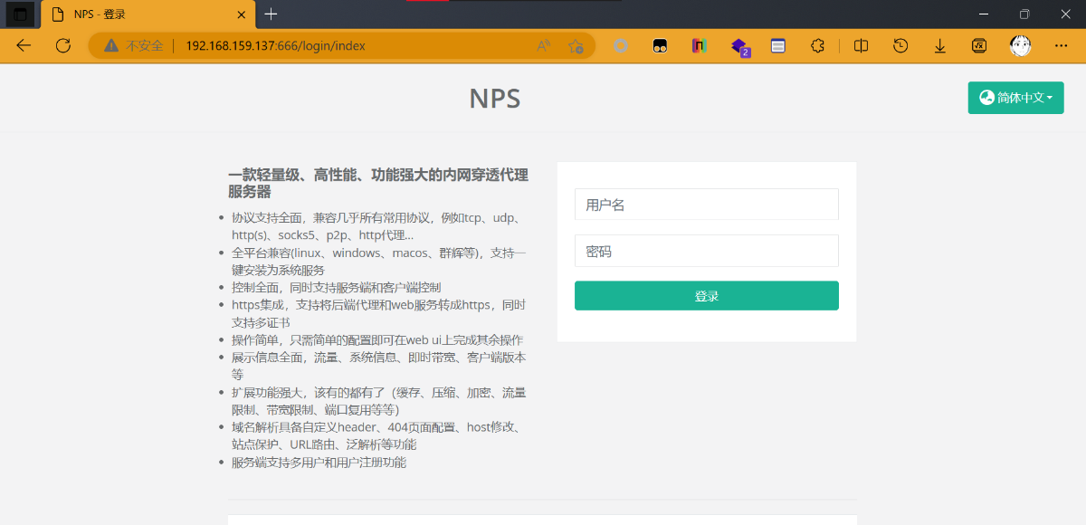Click the URL 192.168.159.137:666/login/index
This screenshot has height=525, width=1086.
click(x=275, y=46)
